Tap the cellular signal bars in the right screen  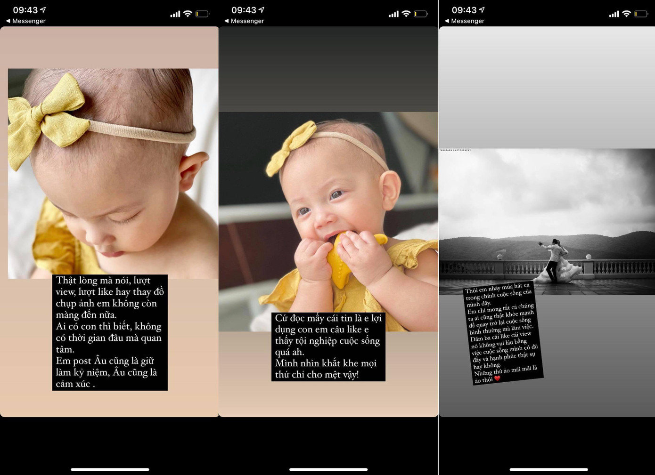pyautogui.click(x=614, y=14)
